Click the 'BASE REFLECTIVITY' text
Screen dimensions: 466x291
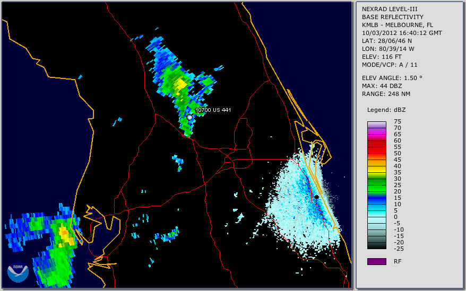pyautogui.click(x=393, y=17)
